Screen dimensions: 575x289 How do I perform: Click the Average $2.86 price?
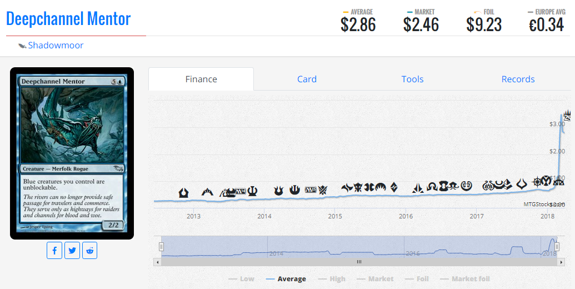[x=358, y=24]
